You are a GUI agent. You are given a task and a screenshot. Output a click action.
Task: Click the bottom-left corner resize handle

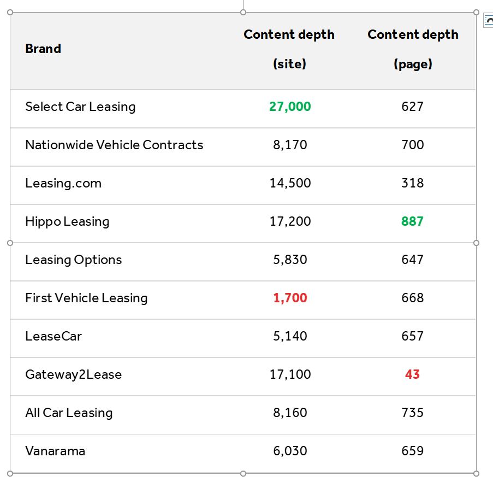coord(10,473)
